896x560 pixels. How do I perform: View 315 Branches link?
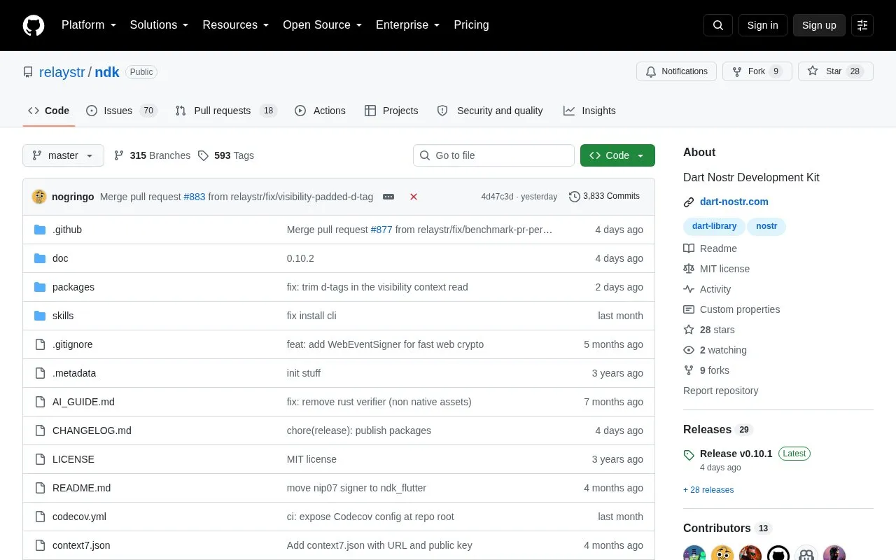pyautogui.click(x=152, y=155)
